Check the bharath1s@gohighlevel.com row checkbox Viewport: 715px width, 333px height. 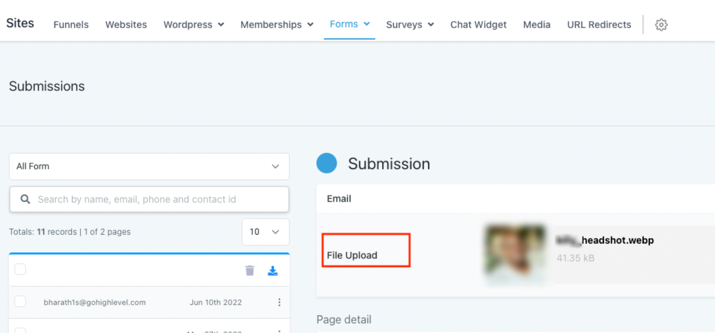pos(20,302)
